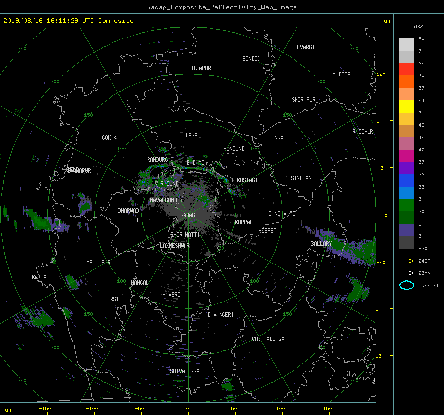
Task: Click the Gadag_Composite_Reflectivity_Web_Image title
Action: tap(222, 7)
